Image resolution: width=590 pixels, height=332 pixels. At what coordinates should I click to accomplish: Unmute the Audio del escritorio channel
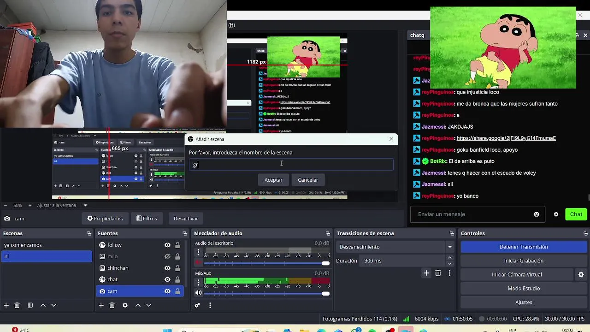pyautogui.click(x=199, y=263)
